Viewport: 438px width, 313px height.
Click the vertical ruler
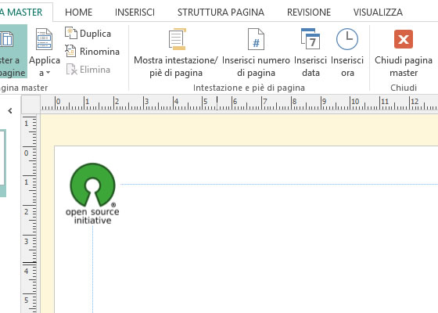pyautogui.click(x=30, y=214)
